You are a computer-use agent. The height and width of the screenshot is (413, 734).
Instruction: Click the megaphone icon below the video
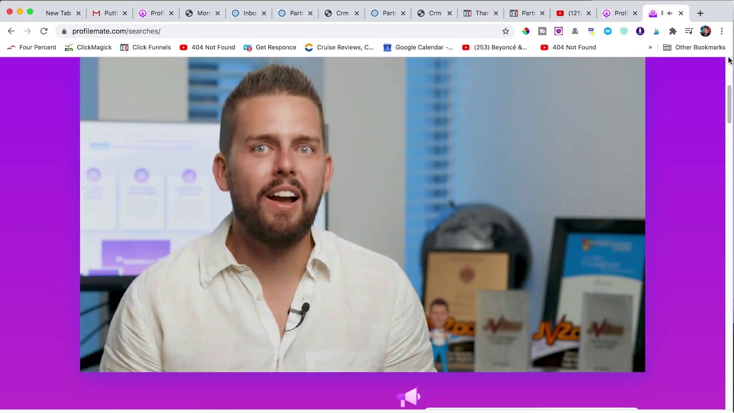[408, 397]
